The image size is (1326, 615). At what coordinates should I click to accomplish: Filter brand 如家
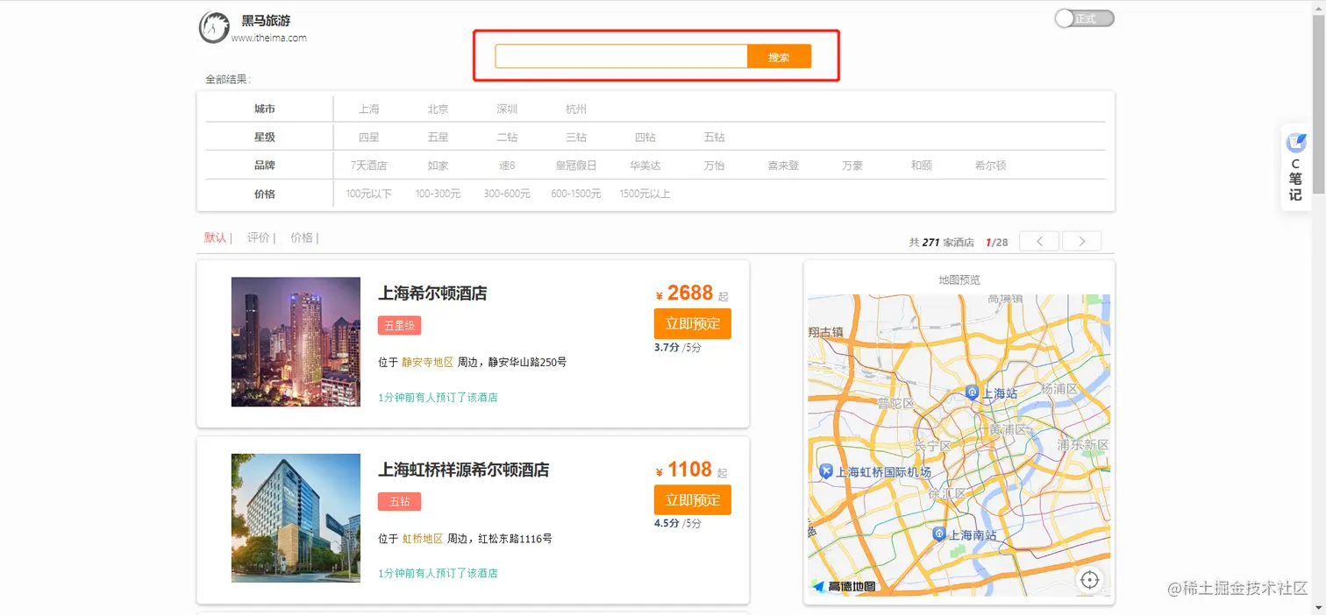[x=438, y=166]
